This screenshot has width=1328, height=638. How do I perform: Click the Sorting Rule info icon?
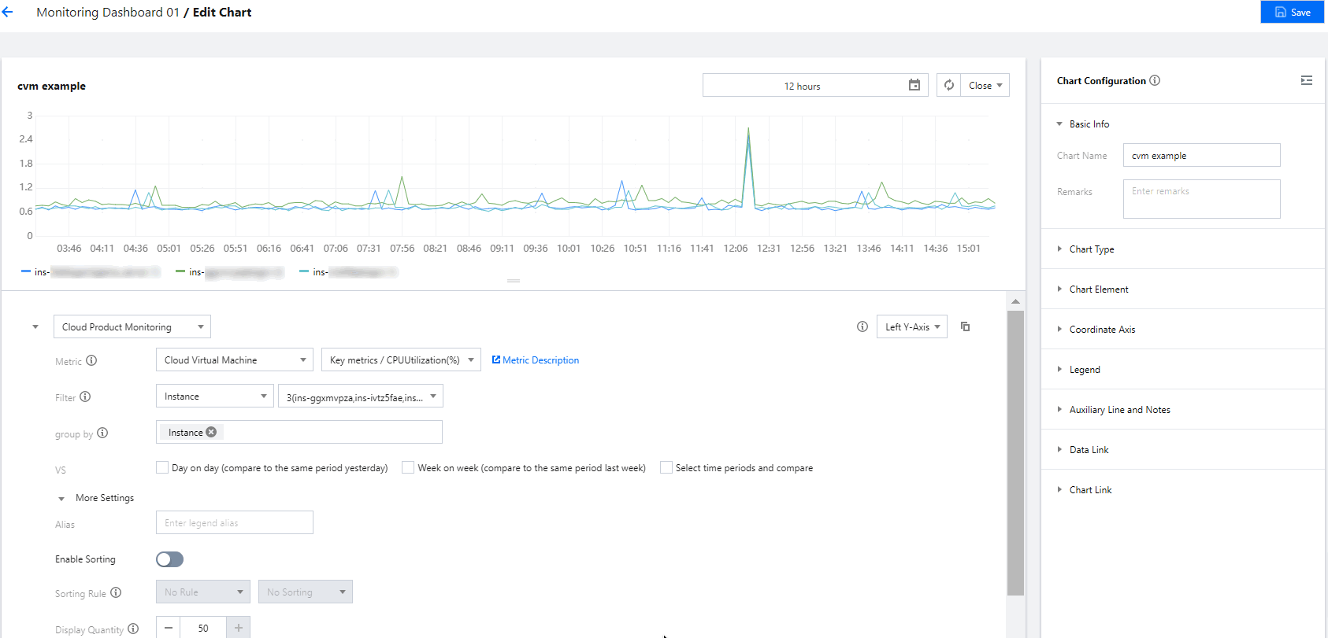coord(116,592)
